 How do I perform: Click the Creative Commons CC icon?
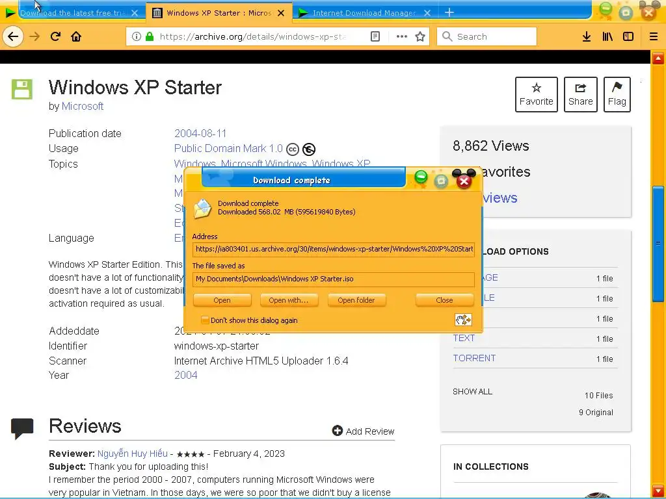pyautogui.click(x=293, y=149)
